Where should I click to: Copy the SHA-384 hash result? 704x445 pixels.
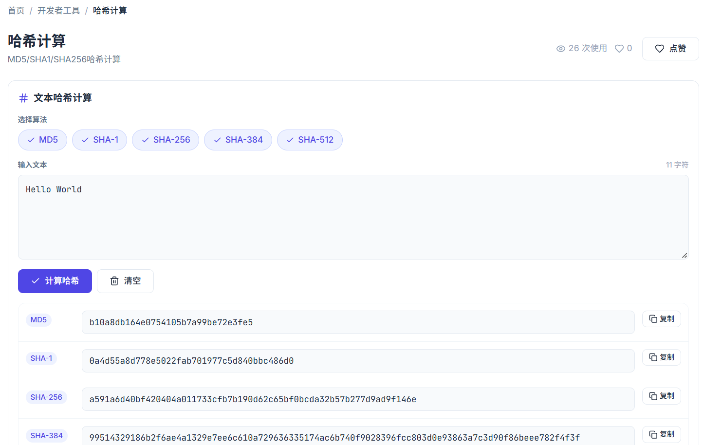coord(662,434)
